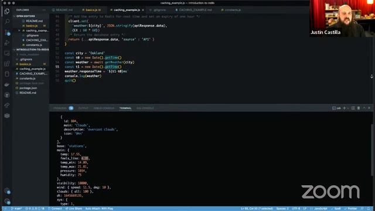Image resolution: width=375 pixels, height=211 pixels.
Task: Switch to the CACHING_EXAMPLE.md editor tab
Action: pos(194,10)
